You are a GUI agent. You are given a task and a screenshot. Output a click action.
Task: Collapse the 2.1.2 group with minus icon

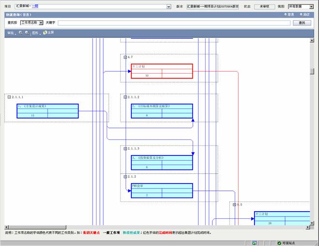(125, 177)
